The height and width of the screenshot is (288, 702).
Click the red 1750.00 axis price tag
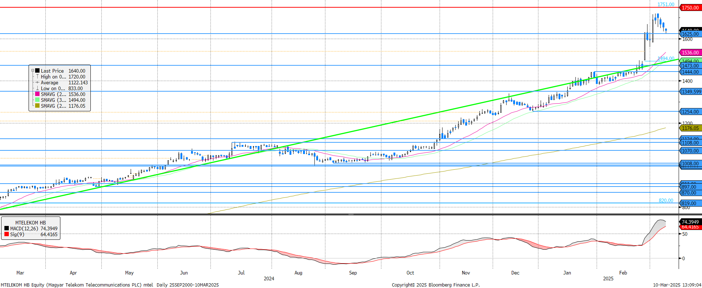(x=690, y=8)
